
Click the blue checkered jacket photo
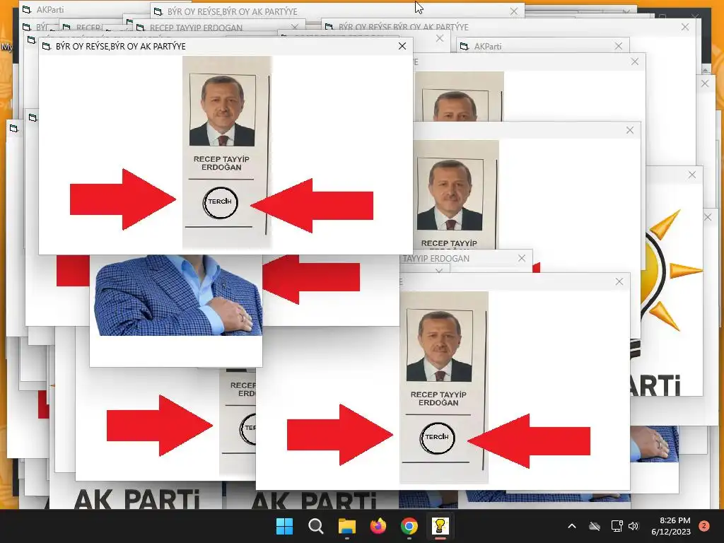pos(177,295)
